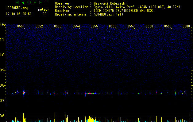Click the Ogata-vill. Akita-Pref. JAPAN location text

pyautogui.click(x=137, y=7)
